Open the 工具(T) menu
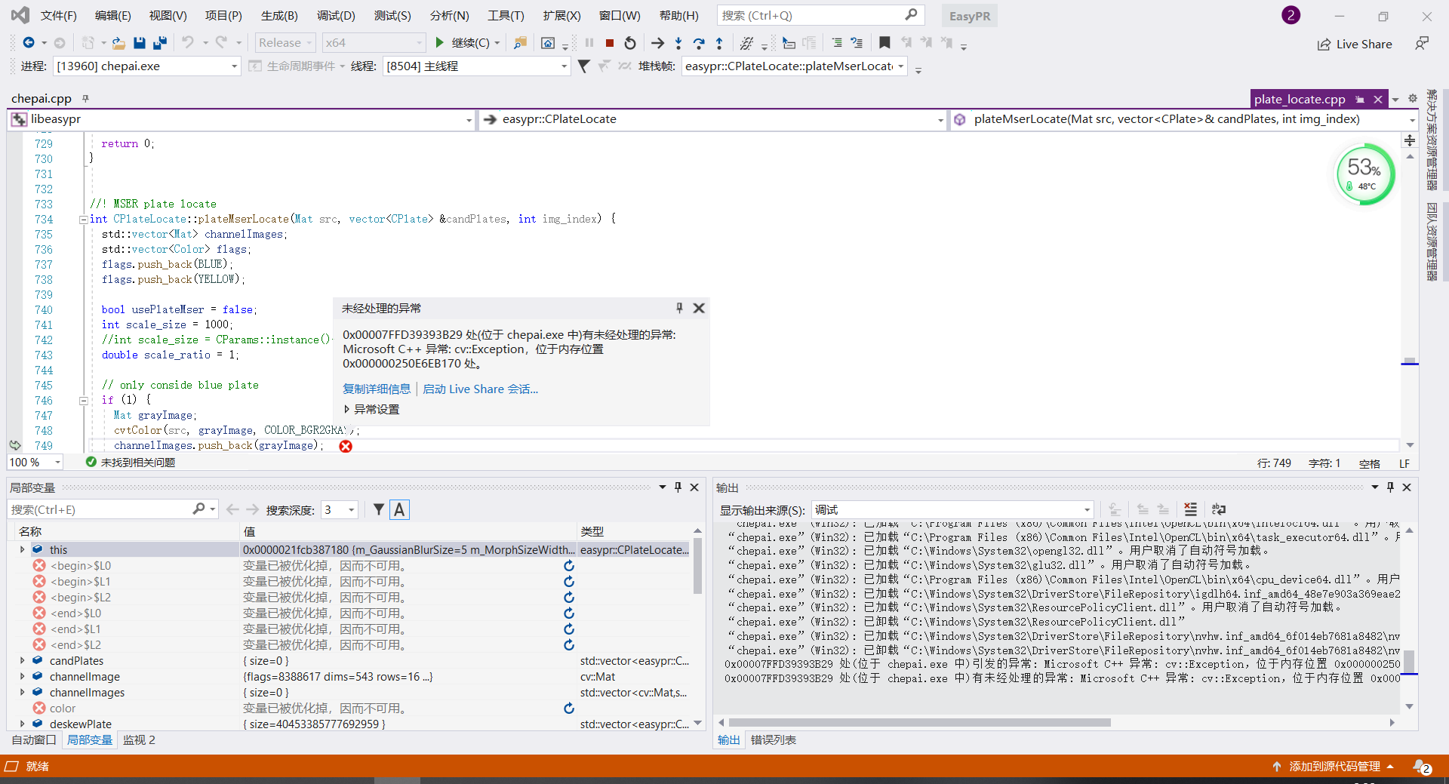Image resolution: width=1449 pixels, height=784 pixels. 506,16
